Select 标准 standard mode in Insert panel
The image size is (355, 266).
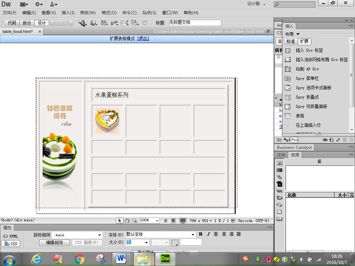(291, 42)
